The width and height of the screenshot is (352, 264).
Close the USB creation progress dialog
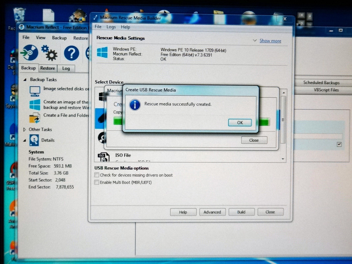pyautogui.click(x=254, y=140)
